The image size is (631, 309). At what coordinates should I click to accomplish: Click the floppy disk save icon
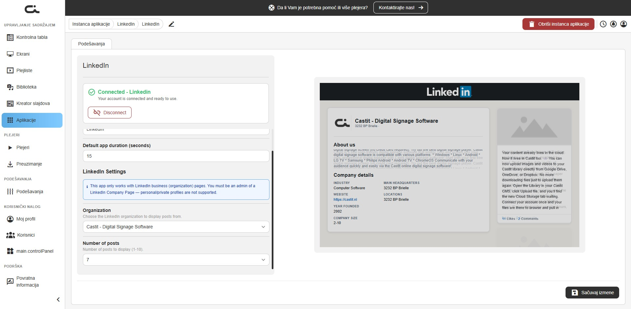point(575,293)
